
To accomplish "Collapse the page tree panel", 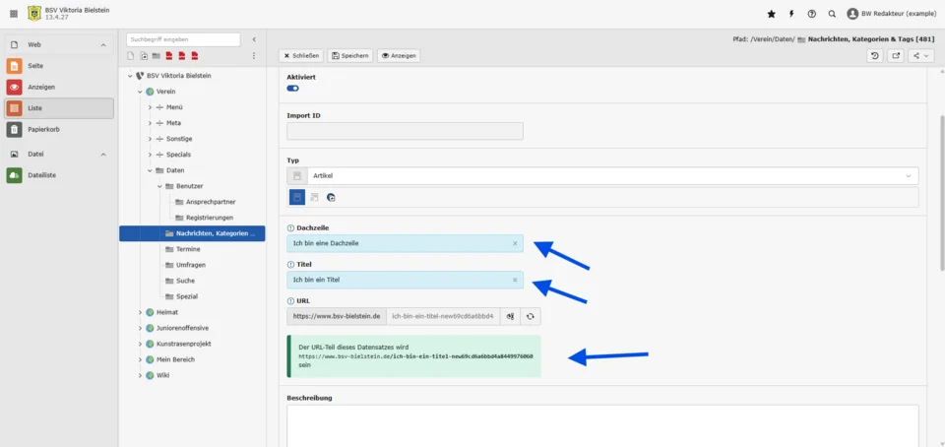I will point(255,39).
